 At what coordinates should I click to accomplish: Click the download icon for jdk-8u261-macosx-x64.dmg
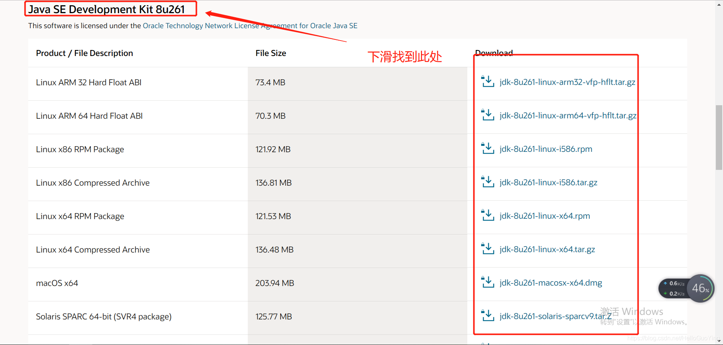[x=488, y=282]
